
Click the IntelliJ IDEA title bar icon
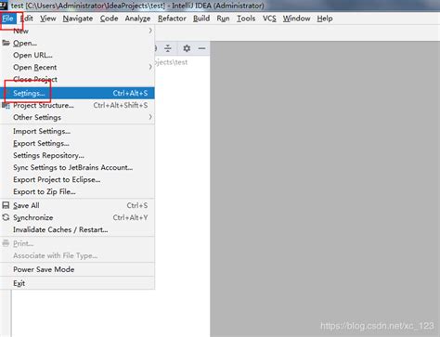(x=4, y=5)
